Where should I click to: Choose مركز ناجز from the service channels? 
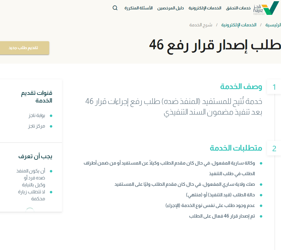tap(37, 126)
